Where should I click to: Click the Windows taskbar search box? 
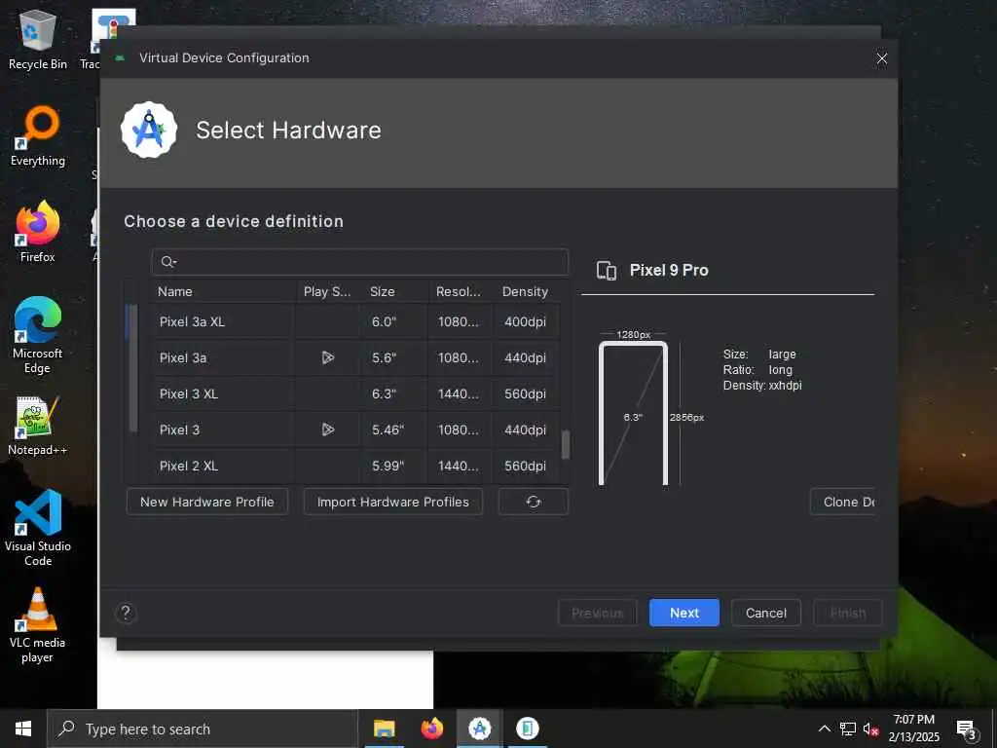click(x=203, y=729)
